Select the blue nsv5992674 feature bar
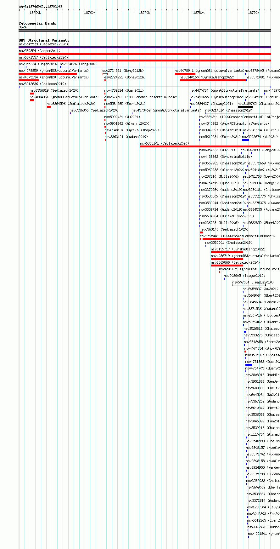 click(245, 140)
